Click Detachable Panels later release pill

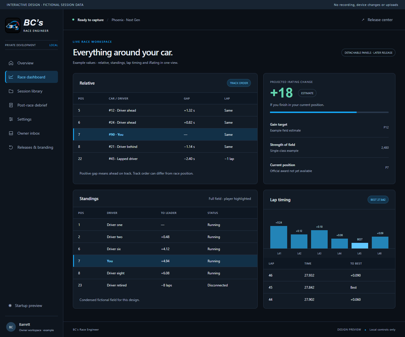368,53
